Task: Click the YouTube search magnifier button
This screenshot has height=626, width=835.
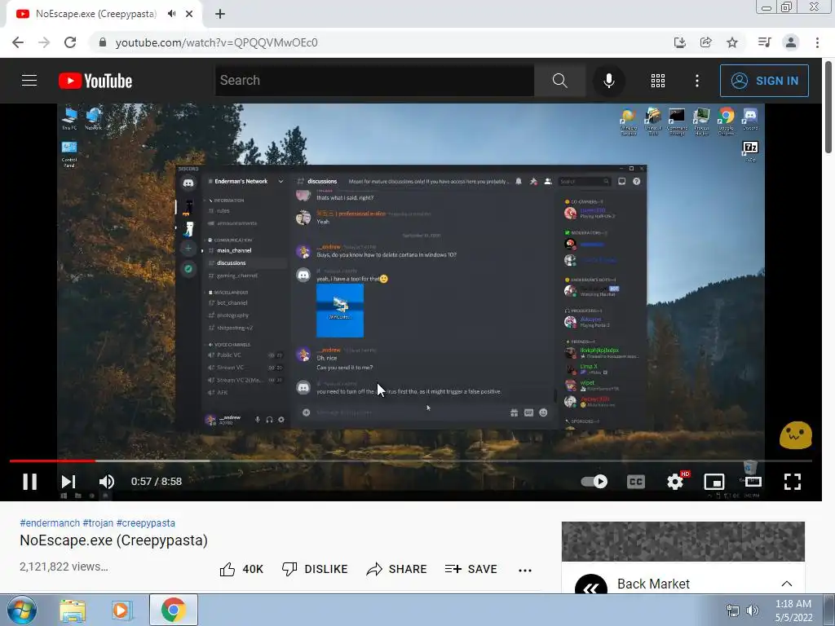Action: click(x=559, y=81)
